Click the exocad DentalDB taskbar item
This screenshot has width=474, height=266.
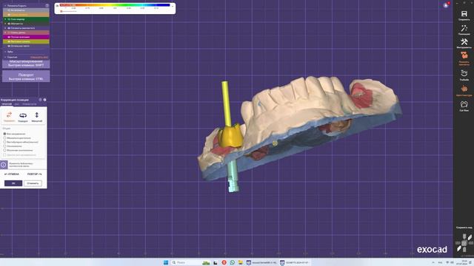click(x=261, y=262)
